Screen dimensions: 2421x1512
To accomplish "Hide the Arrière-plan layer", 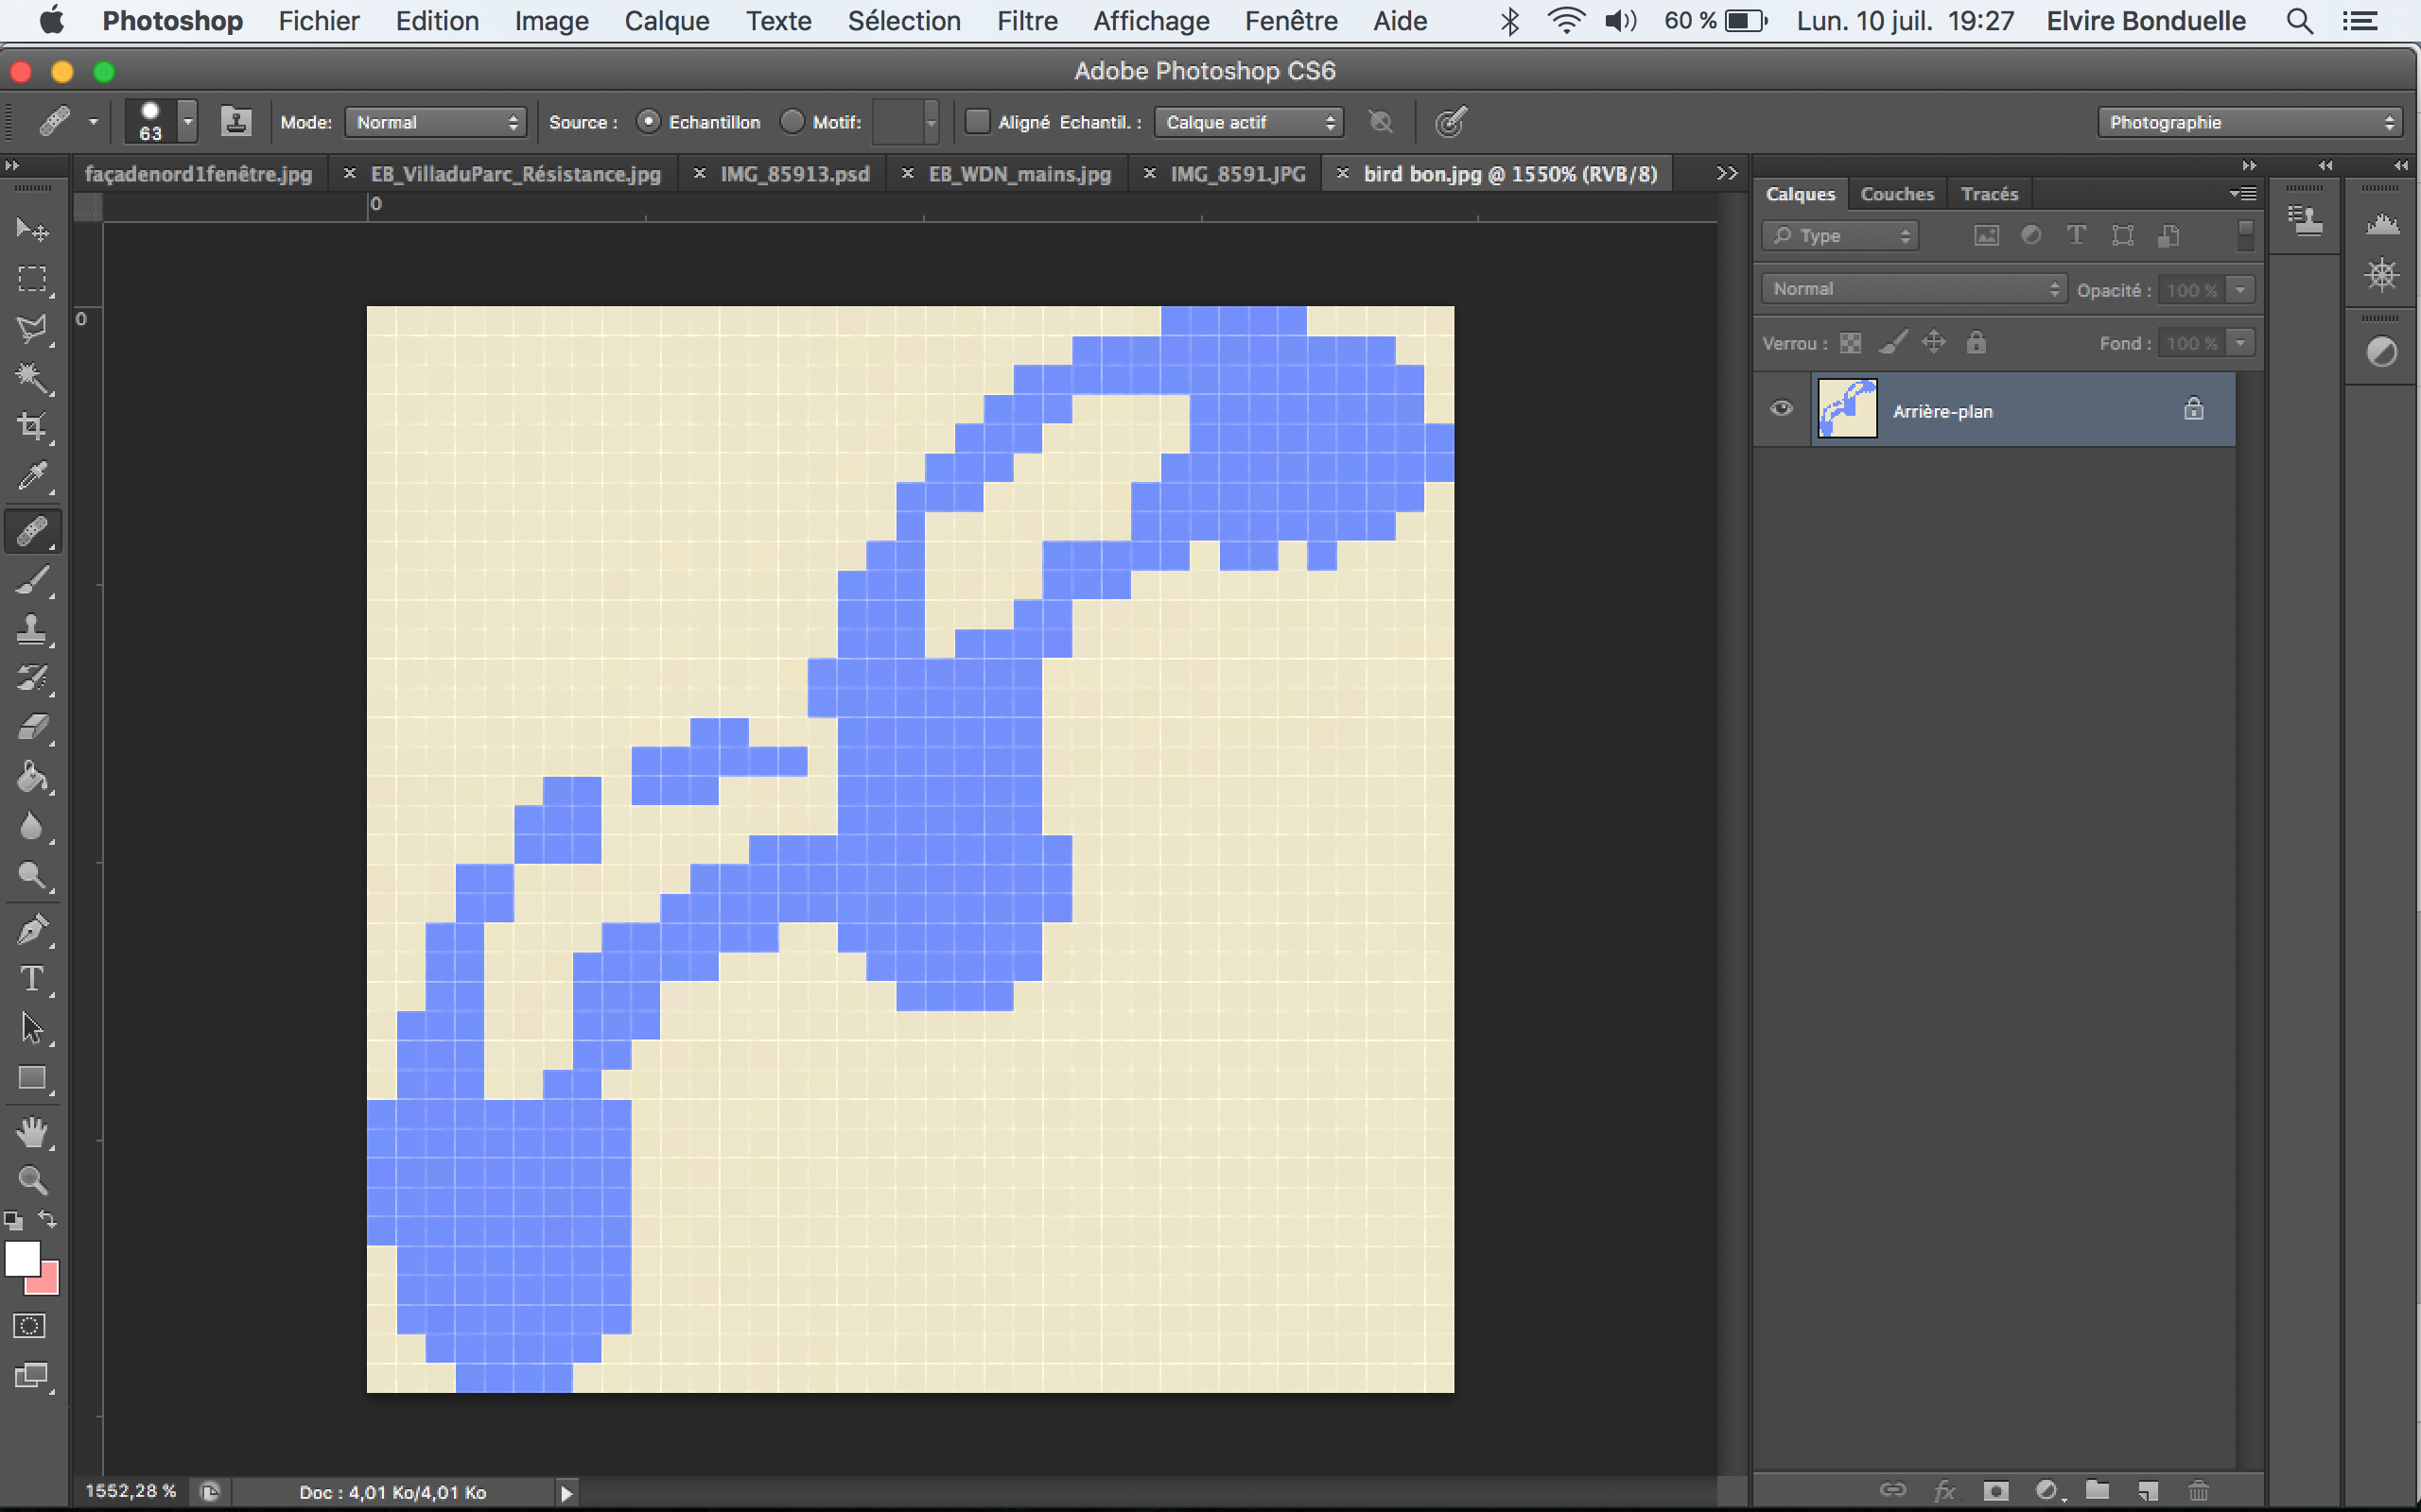I will tap(1782, 408).
